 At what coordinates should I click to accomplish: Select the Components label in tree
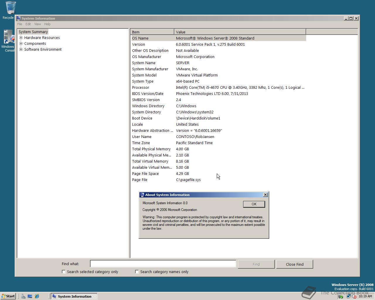35,44
